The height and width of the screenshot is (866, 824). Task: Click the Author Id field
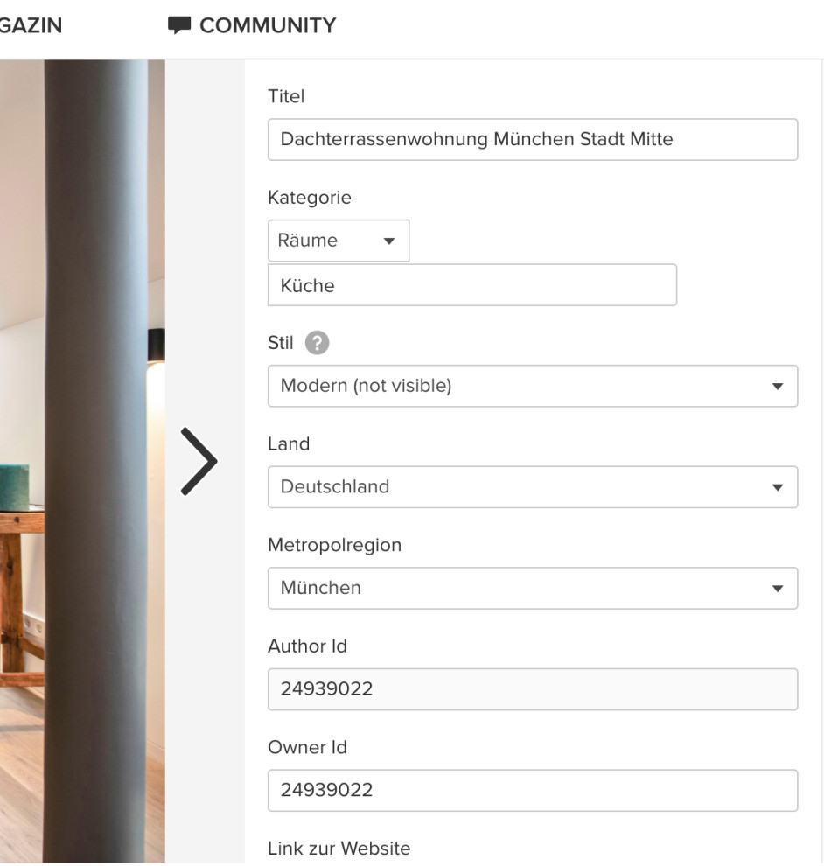(532, 689)
